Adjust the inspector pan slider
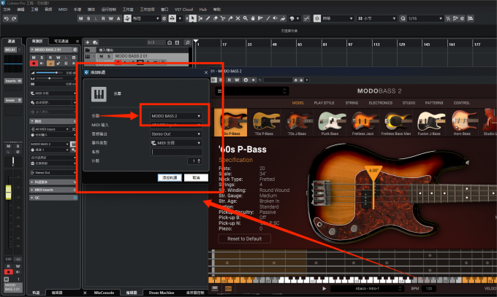 [49, 78]
